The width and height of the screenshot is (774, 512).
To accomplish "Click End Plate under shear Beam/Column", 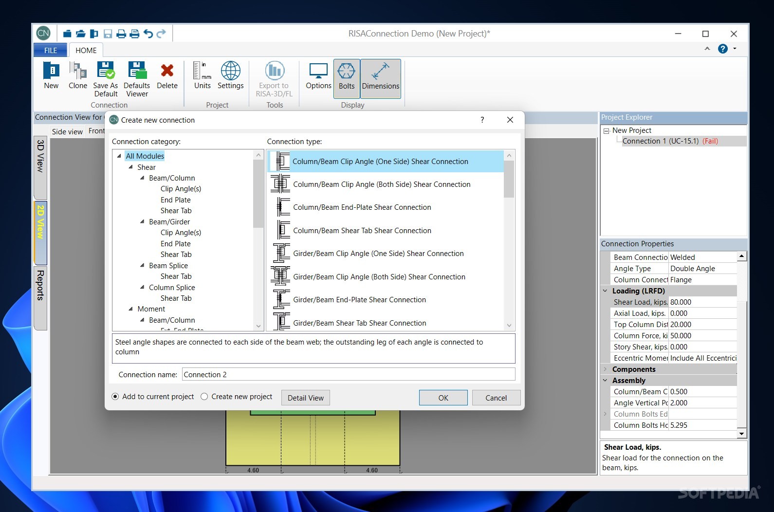I will pyautogui.click(x=176, y=200).
